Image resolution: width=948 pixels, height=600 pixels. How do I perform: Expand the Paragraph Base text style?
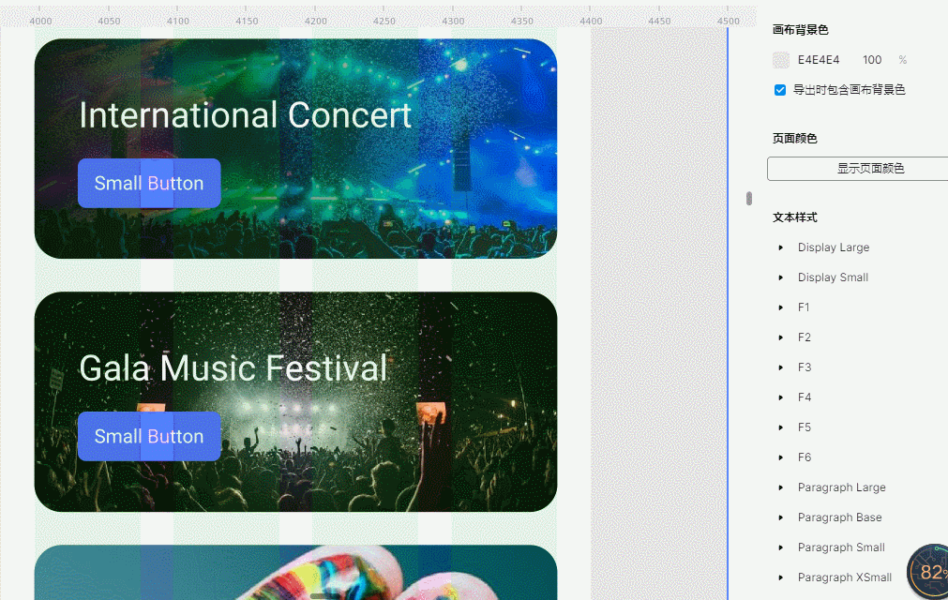coord(781,517)
